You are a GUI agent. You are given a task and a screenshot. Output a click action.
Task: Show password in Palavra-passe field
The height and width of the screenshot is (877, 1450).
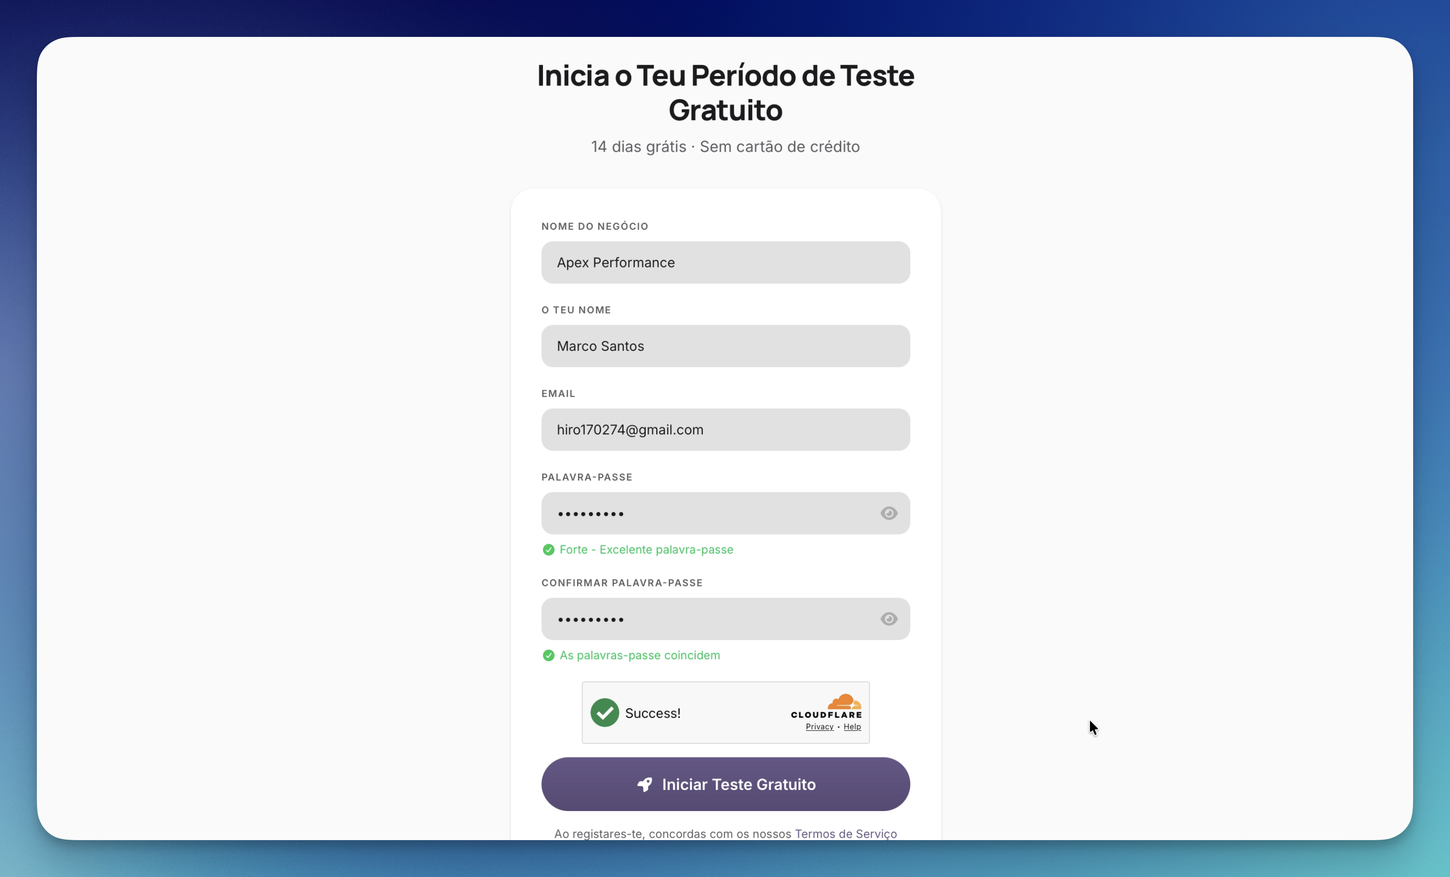coord(889,513)
